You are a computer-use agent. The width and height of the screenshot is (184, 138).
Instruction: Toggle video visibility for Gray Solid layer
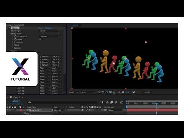point(7,110)
